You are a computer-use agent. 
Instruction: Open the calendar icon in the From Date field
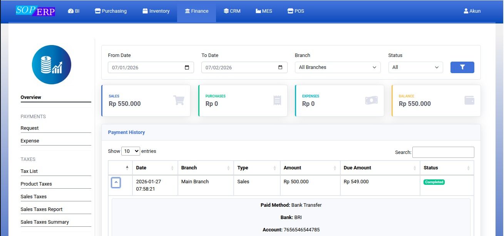[x=188, y=67]
